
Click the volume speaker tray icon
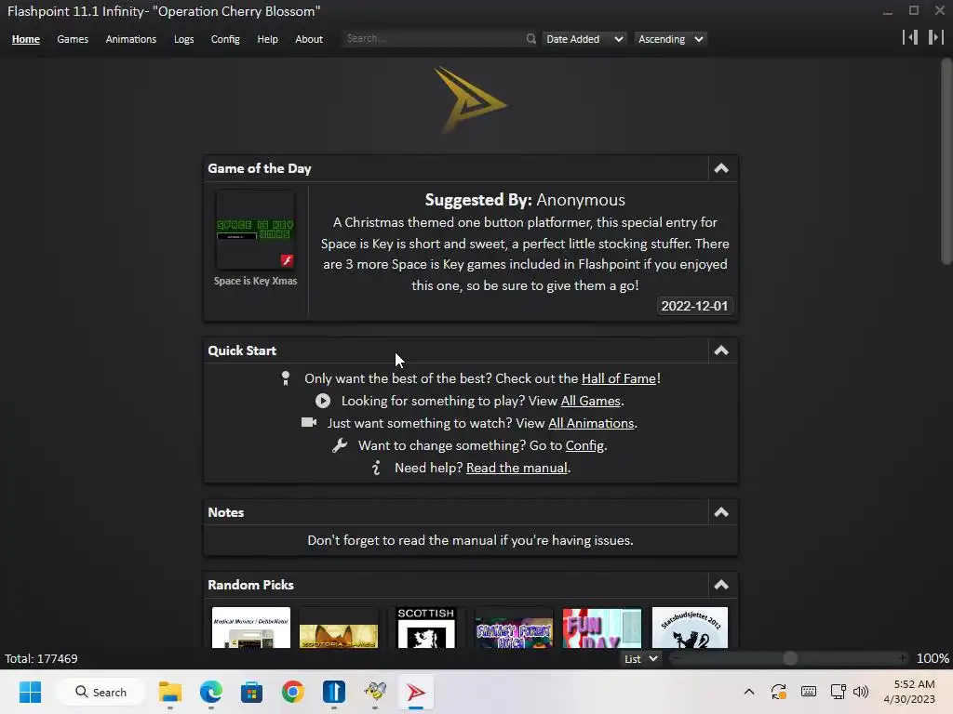[861, 692]
